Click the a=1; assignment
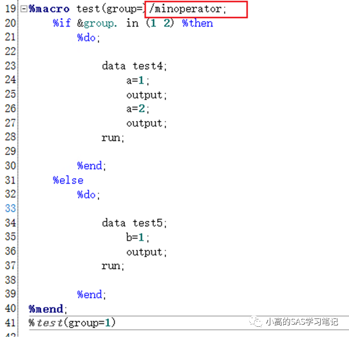The image size is (349, 337). point(138,80)
